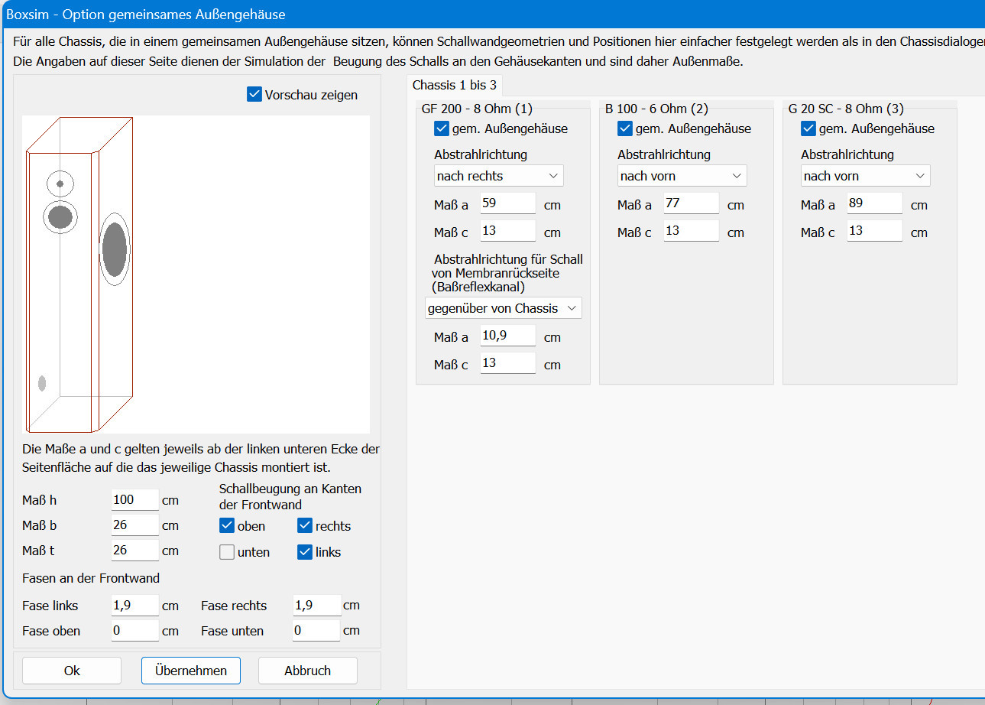The width and height of the screenshot is (985, 705).
Task: Uncheck the Vorschau zeigen checkbox
Action: coord(255,95)
